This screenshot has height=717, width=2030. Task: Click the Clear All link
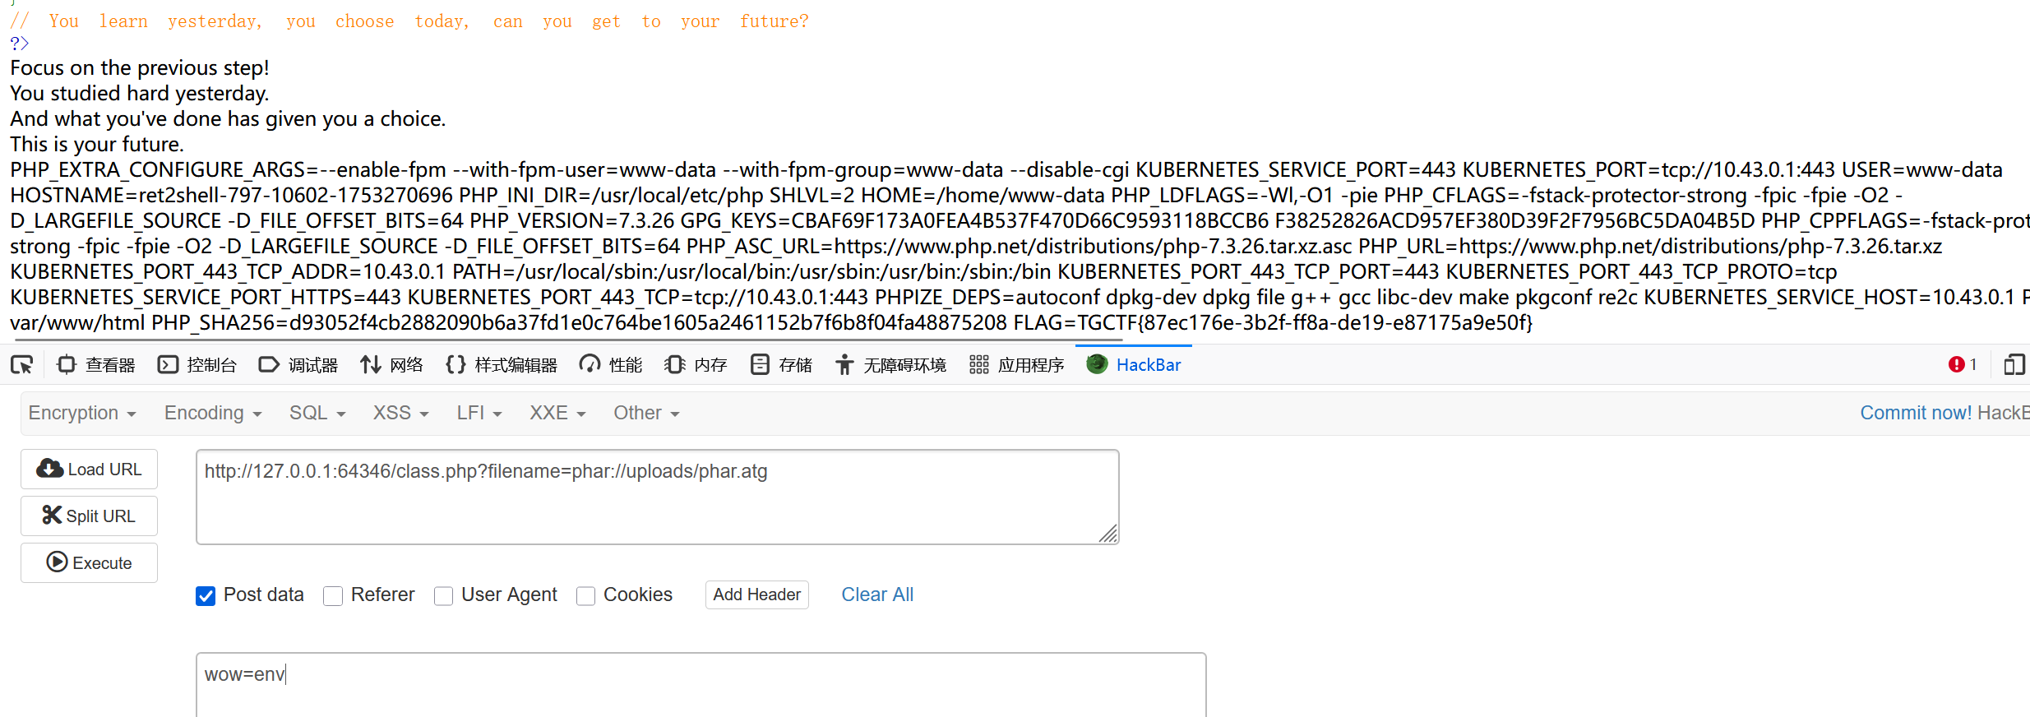877,594
